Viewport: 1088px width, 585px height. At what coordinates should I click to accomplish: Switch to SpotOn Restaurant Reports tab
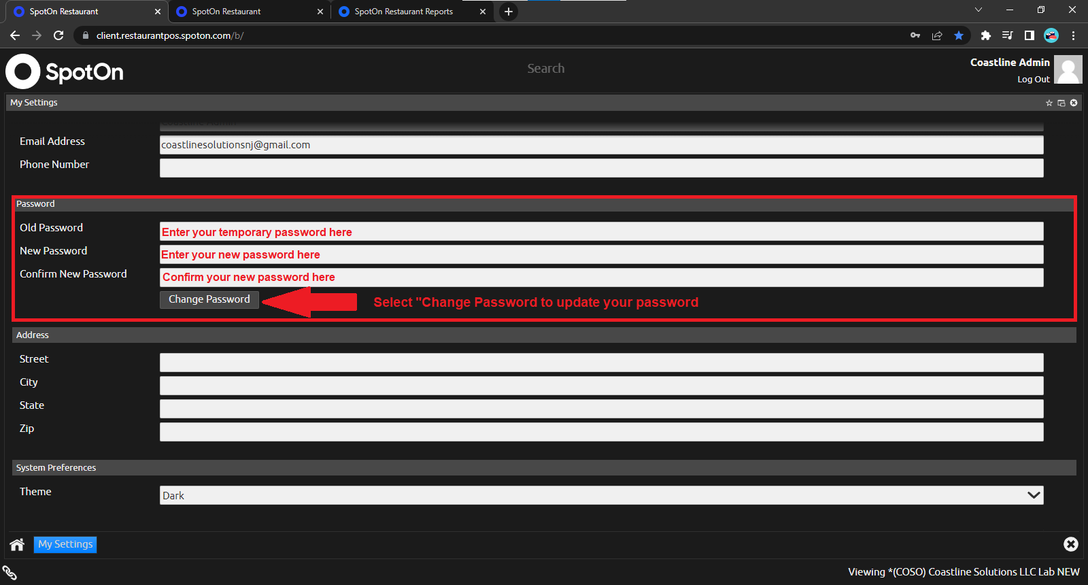pyautogui.click(x=412, y=12)
